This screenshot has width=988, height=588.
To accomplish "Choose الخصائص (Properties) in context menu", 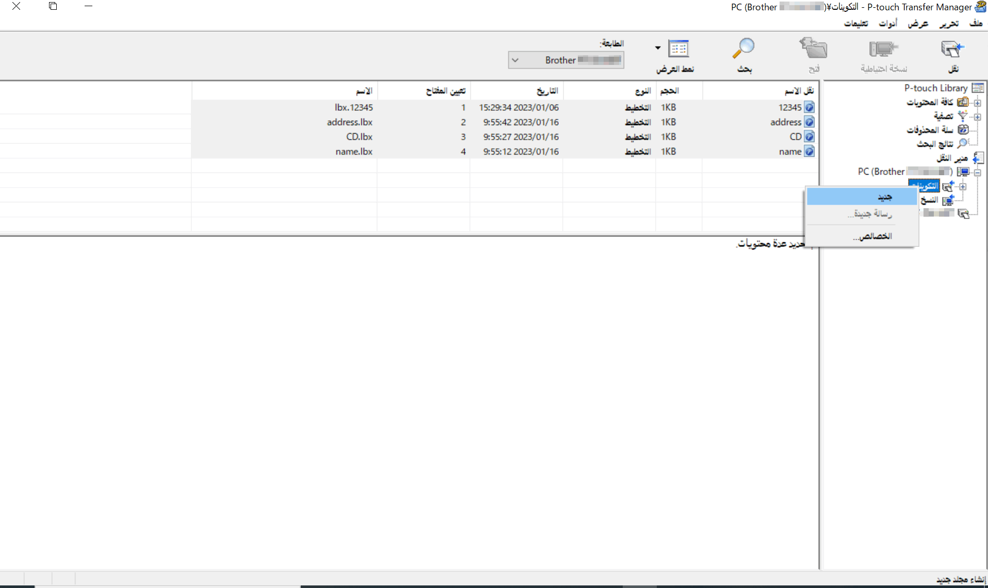I will point(872,236).
